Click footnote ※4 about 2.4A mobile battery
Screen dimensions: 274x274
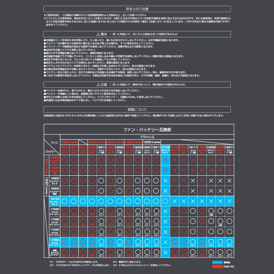142,265
